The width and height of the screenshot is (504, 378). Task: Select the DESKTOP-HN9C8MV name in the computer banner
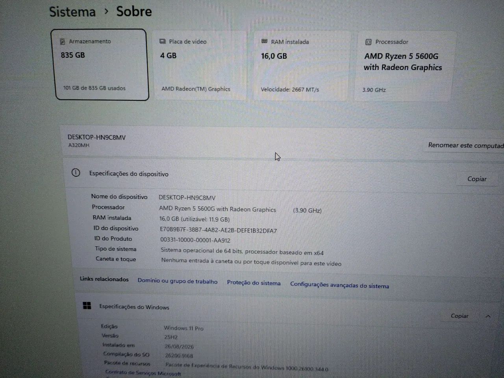coord(96,137)
